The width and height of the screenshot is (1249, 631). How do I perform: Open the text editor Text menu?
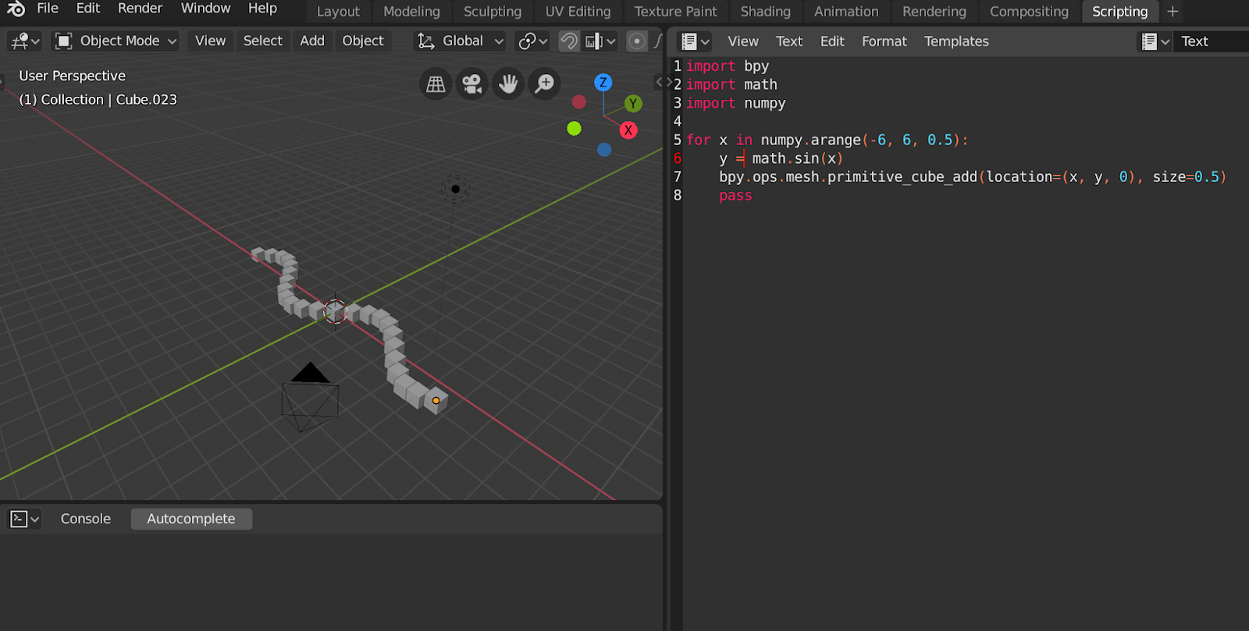(789, 41)
